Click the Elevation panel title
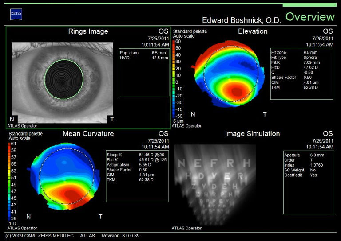Viewport: 341px width, 241px height. 253,31
